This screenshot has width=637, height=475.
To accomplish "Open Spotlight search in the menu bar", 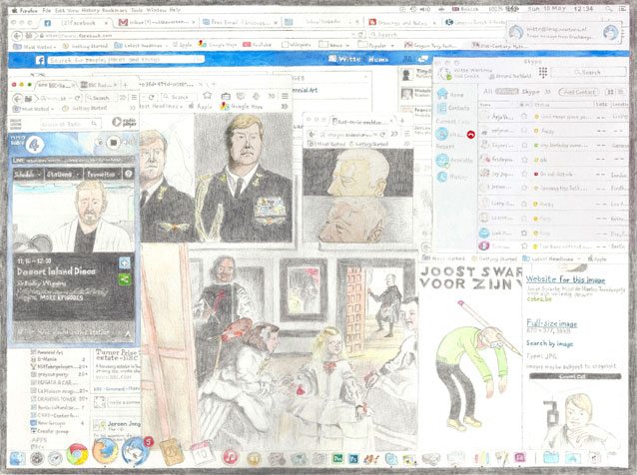I will point(609,9).
